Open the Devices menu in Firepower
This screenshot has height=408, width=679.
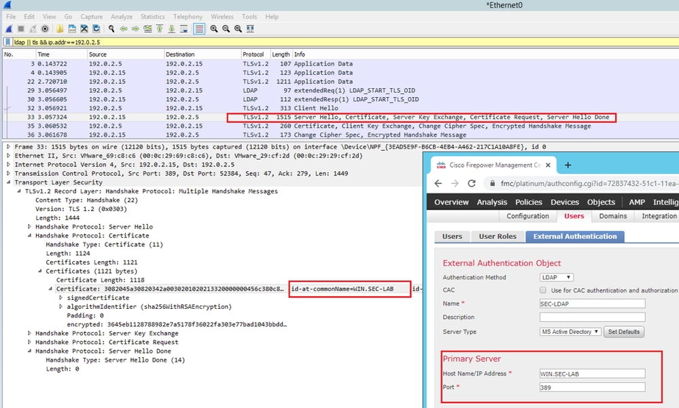click(565, 202)
